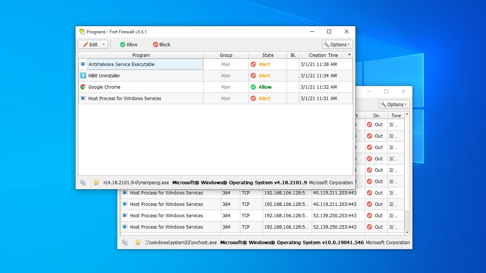Viewport: 486px width, 273px height.
Task: Select the Google Chrome program row
Action: tap(215, 87)
